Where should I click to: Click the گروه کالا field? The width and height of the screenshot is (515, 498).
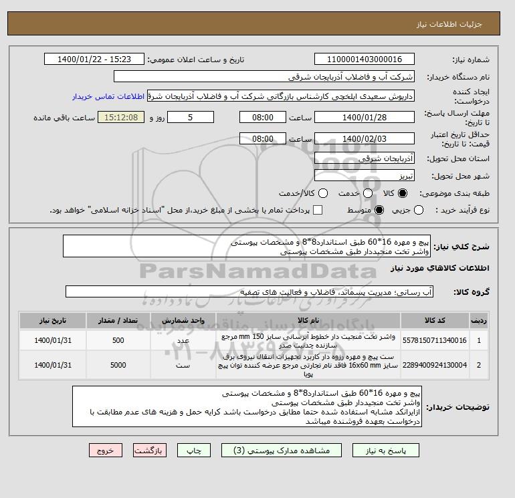pyautogui.click(x=249, y=291)
